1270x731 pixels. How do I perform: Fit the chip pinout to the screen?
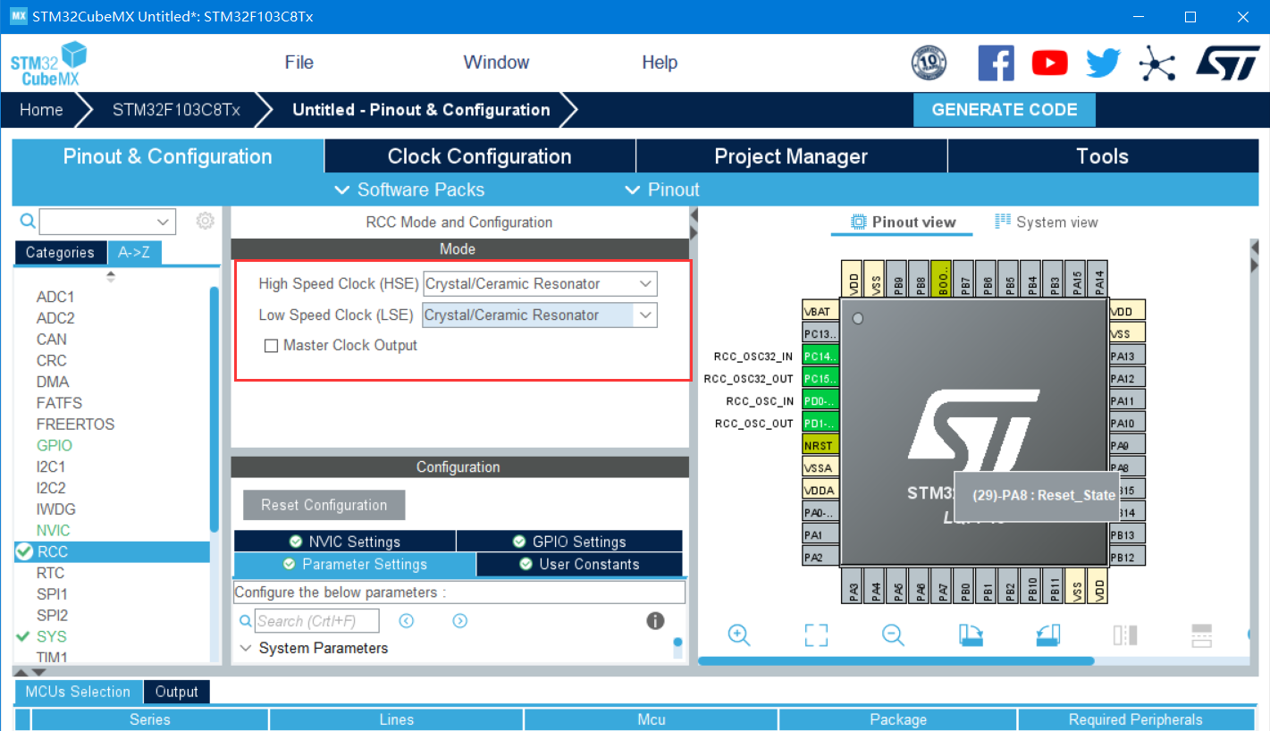815,635
